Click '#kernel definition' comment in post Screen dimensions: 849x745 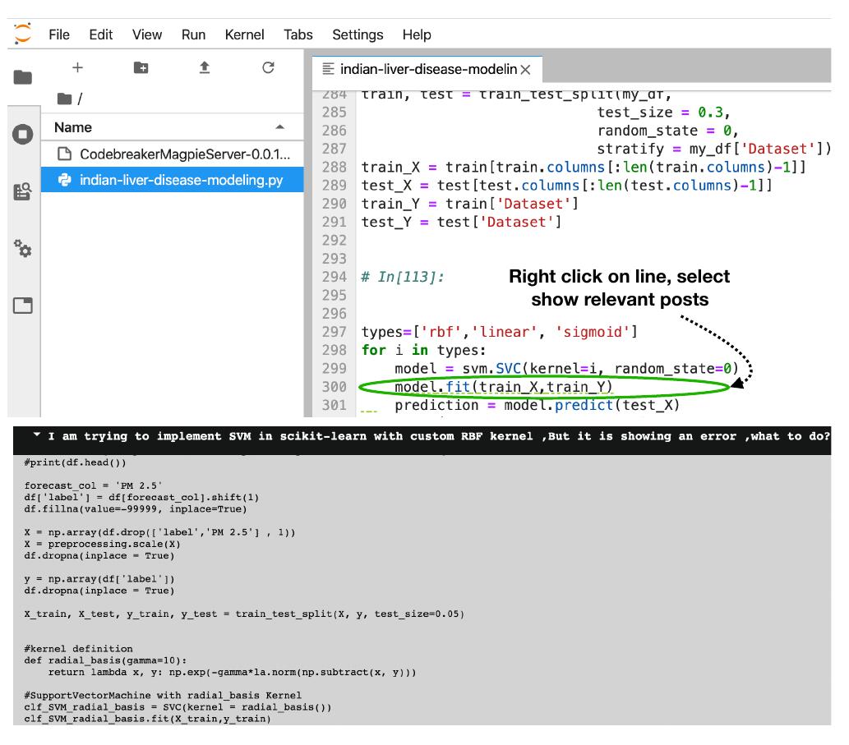point(78,648)
